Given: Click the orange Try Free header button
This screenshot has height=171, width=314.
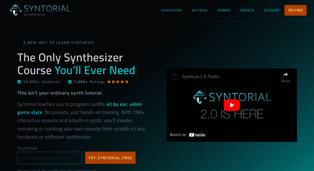Looking at the screenshot, I should tap(295, 11).
